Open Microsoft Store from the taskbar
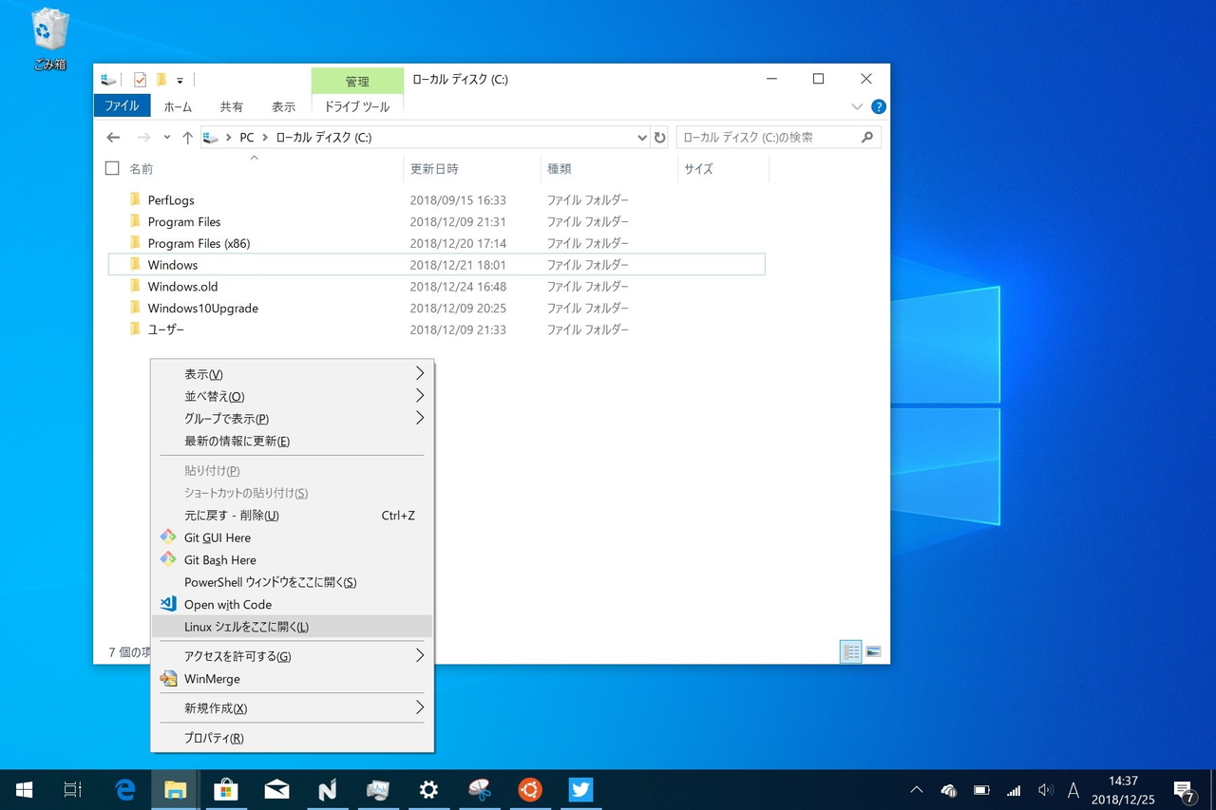The width and height of the screenshot is (1216, 810). pos(226,789)
